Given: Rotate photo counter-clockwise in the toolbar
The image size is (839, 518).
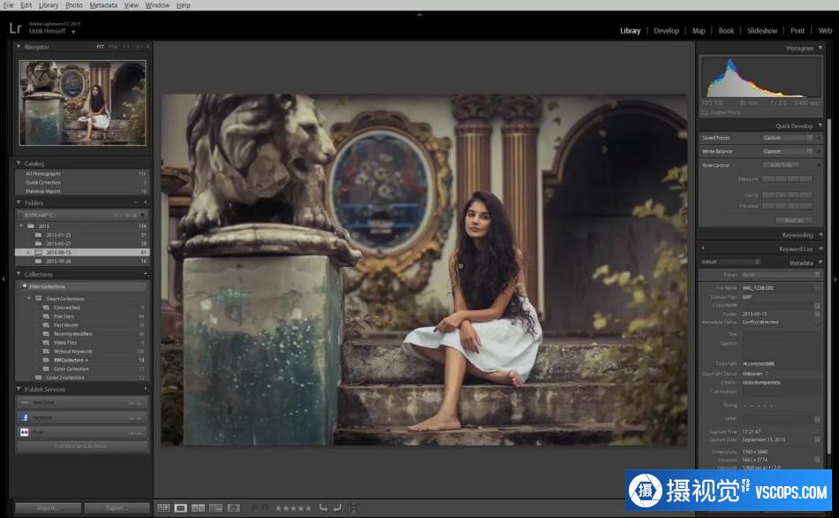Looking at the screenshot, I should (x=323, y=507).
